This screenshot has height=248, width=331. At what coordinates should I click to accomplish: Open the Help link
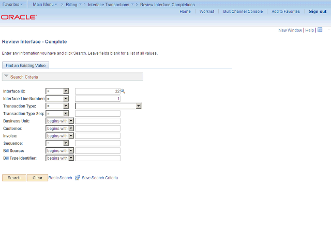[309, 30]
